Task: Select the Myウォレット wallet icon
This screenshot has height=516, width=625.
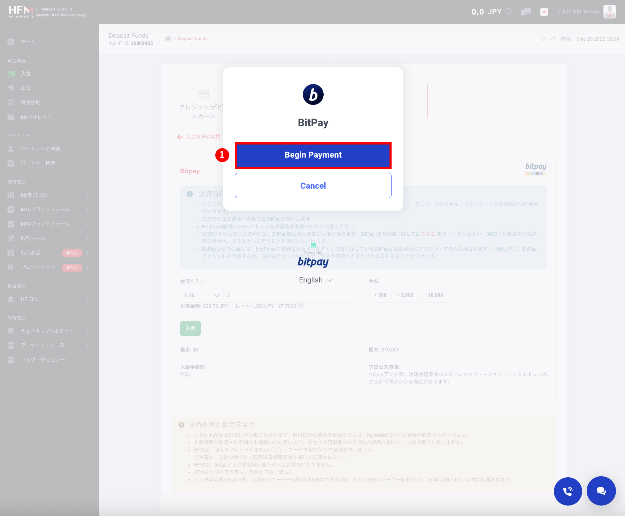Action: [11, 117]
